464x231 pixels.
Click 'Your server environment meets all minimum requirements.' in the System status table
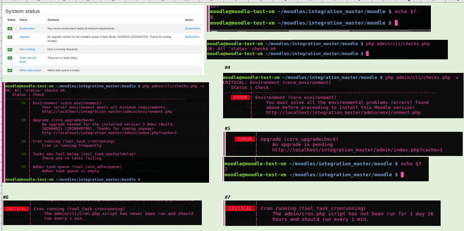click(x=81, y=29)
